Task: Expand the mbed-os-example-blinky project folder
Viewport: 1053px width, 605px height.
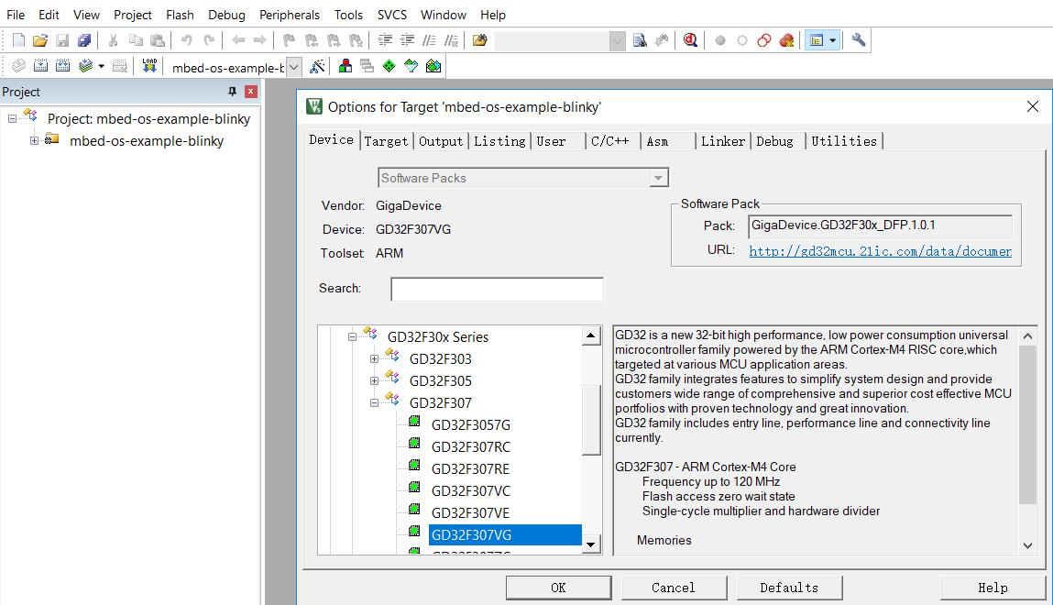Action: click(34, 140)
